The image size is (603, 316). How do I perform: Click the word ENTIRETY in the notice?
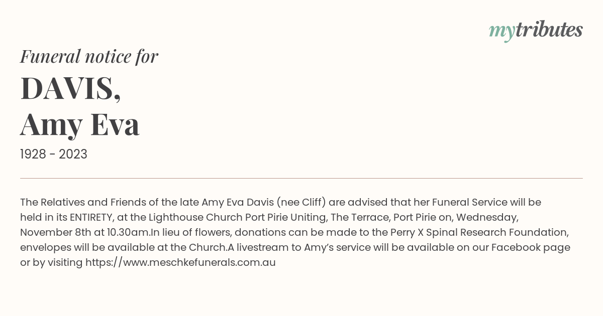pos(91,217)
